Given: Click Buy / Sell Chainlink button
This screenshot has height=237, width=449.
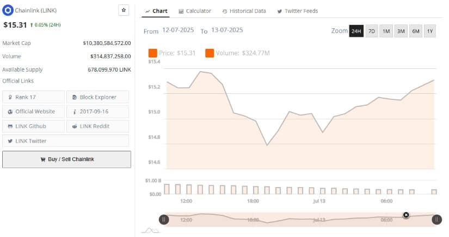Looking at the screenshot, I should click(x=67, y=159).
